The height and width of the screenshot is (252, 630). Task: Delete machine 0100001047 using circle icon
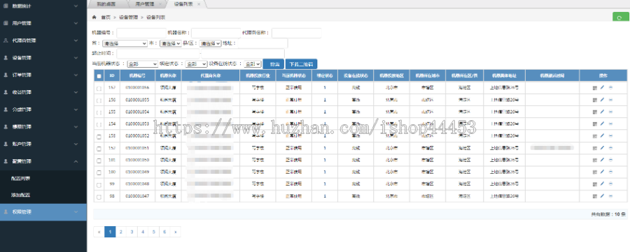click(610, 196)
